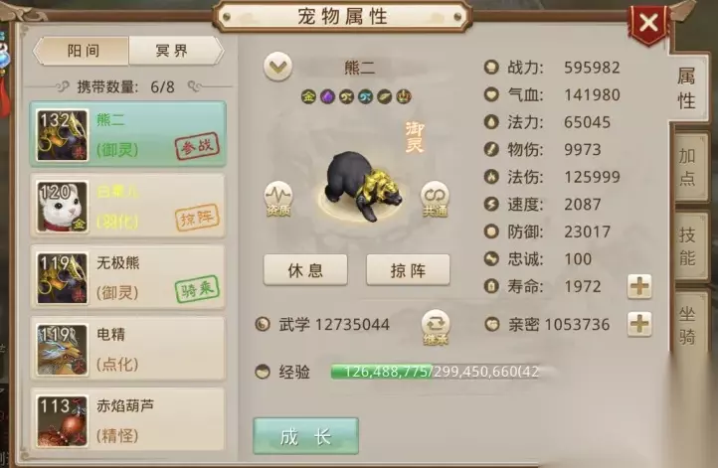Select the 无极熊 pet in the list

pyautogui.click(x=127, y=277)
